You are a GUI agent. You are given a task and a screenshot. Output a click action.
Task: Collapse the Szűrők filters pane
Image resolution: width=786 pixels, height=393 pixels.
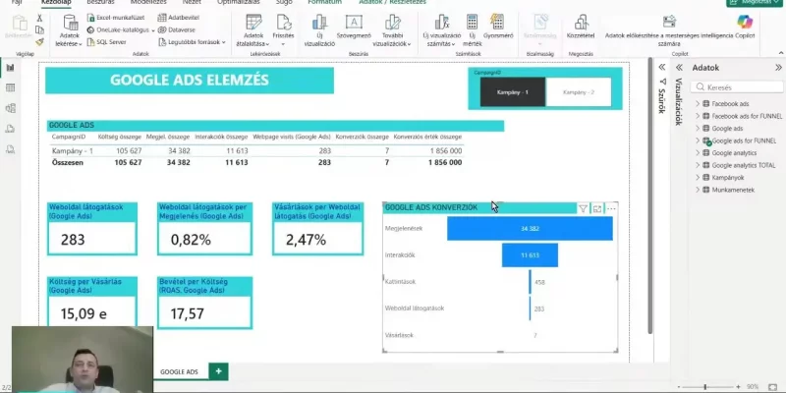coord(661,67)
